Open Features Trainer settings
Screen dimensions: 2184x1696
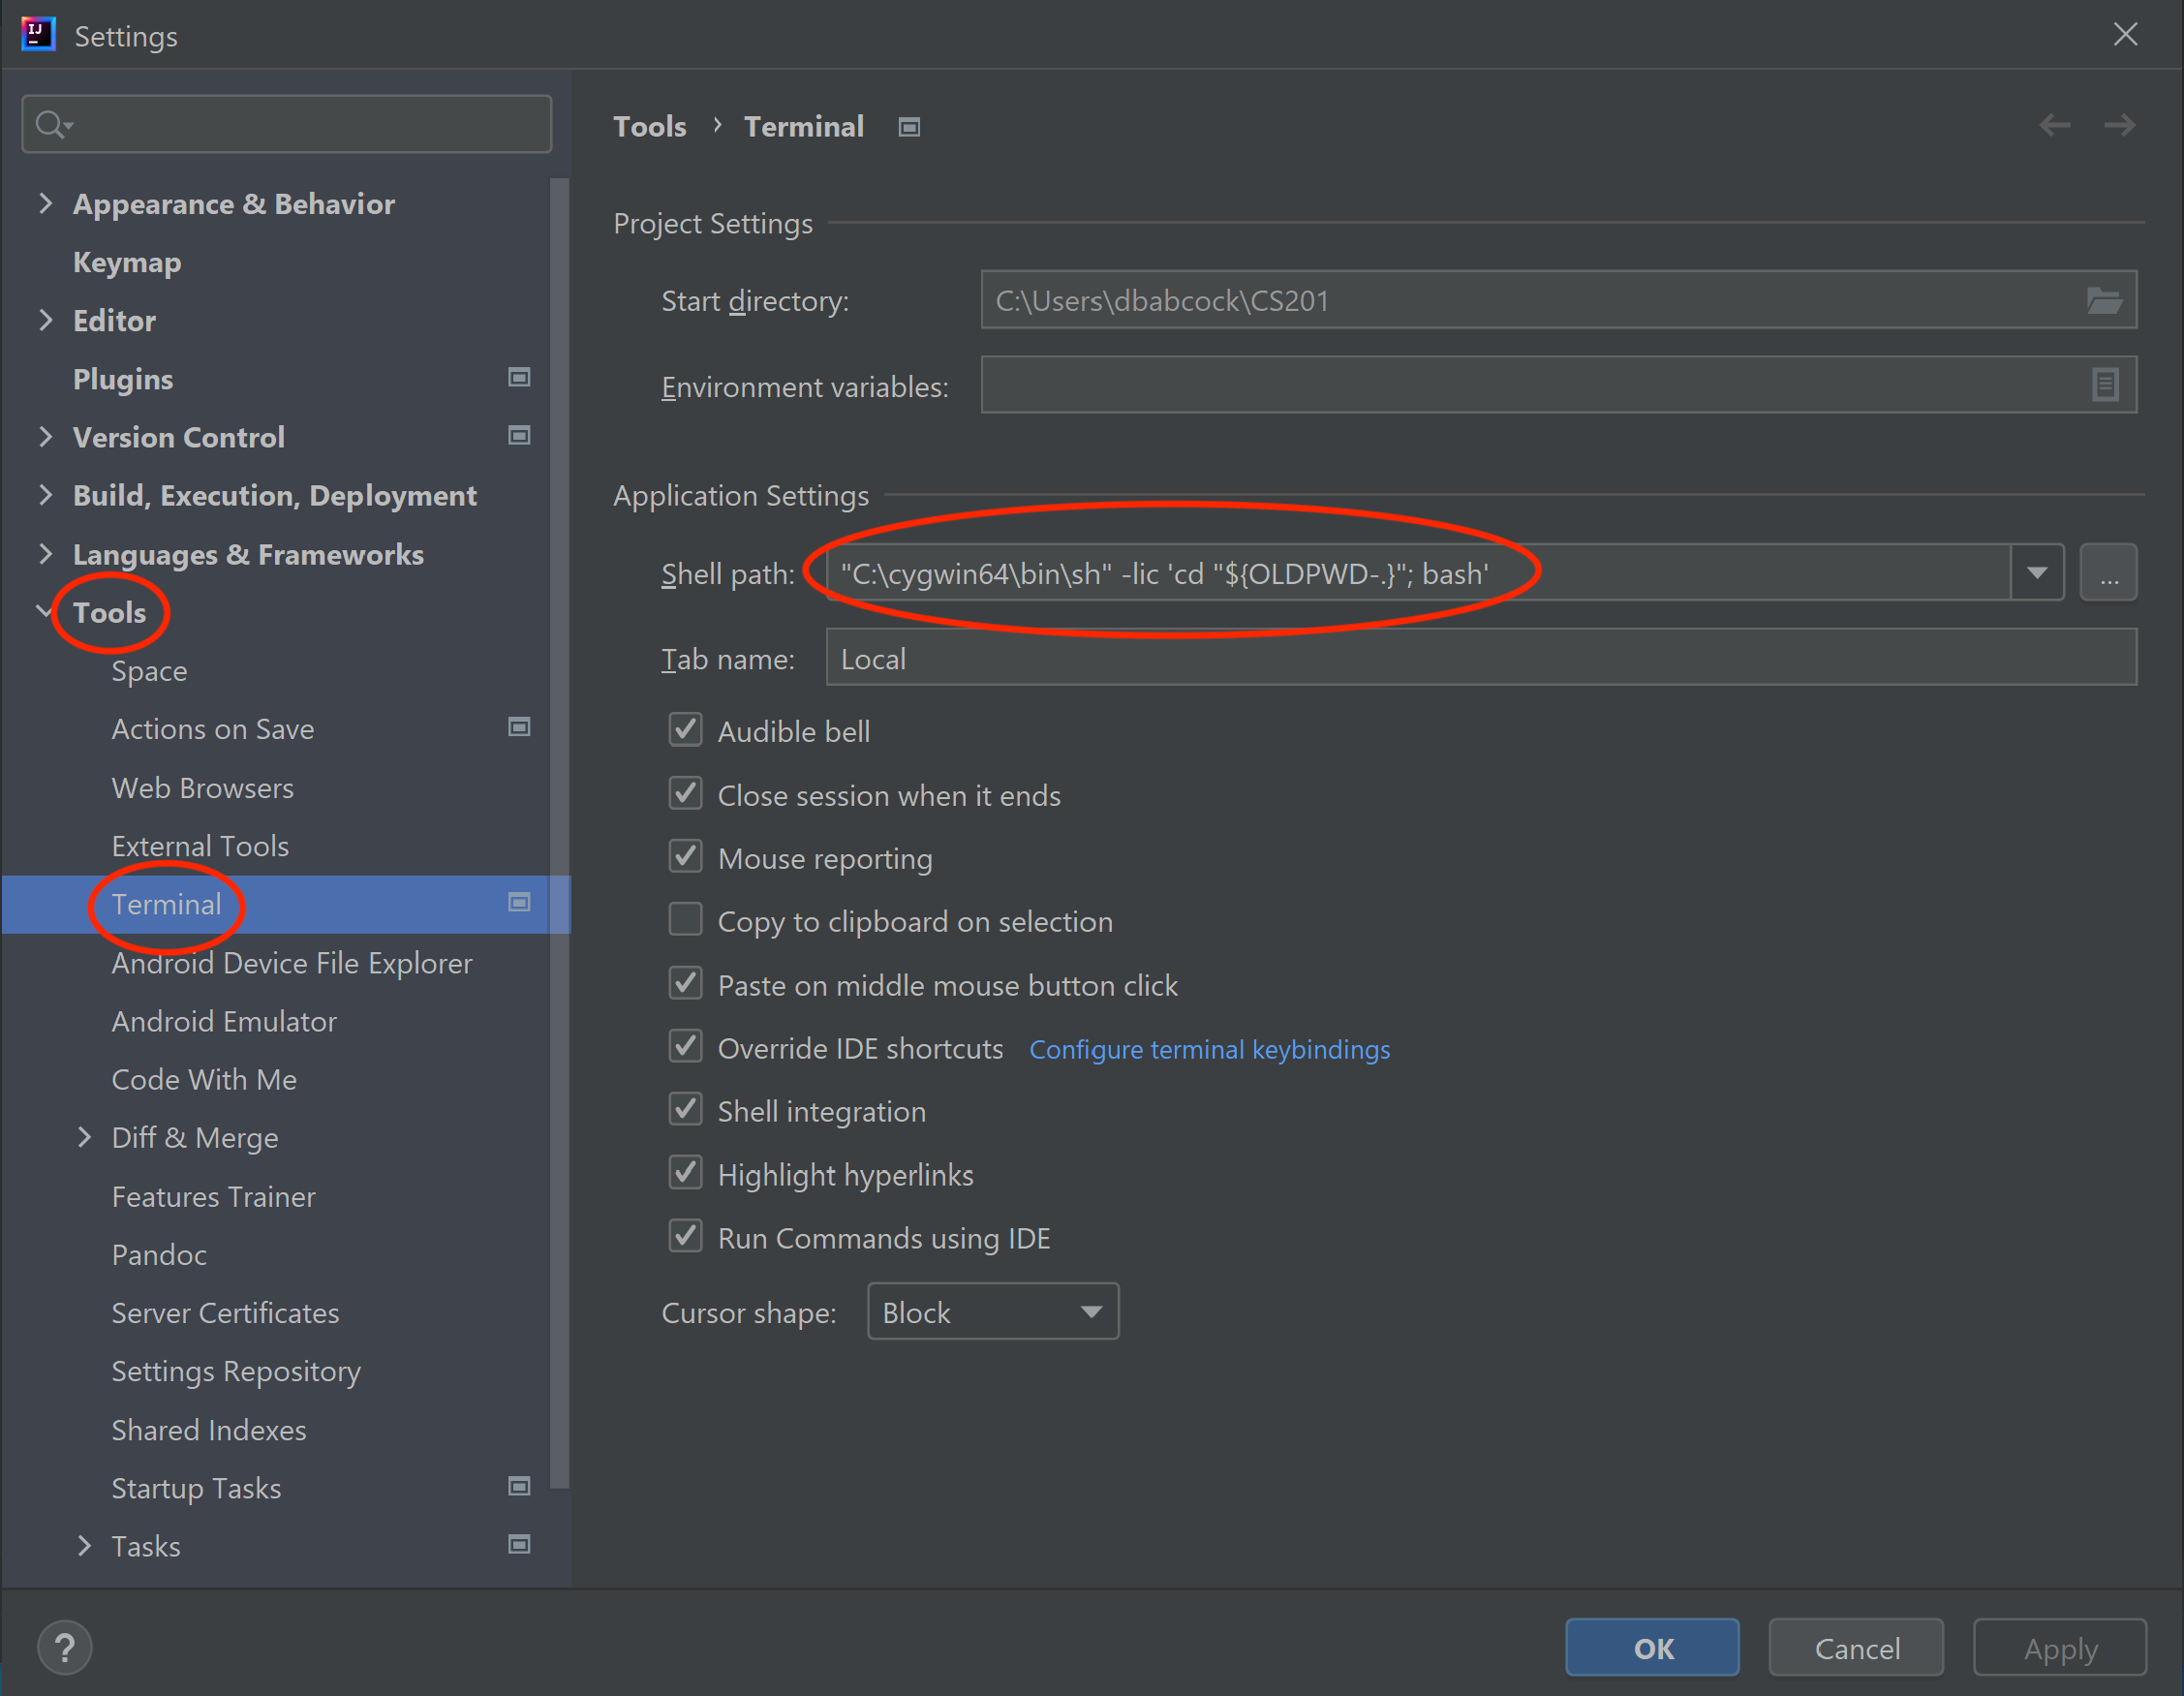pyautogui.click(x=213, y=1196)
